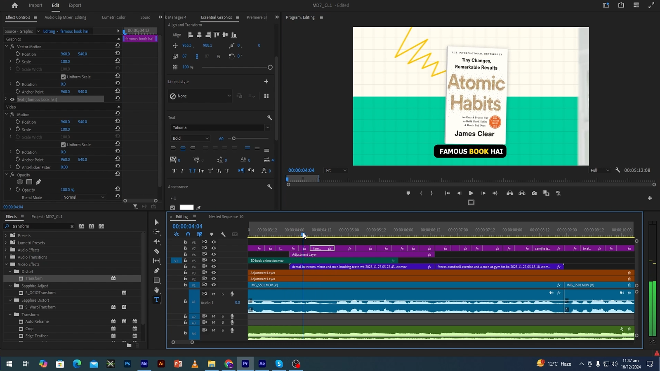Solo the A2 track S button

(223, 317)
